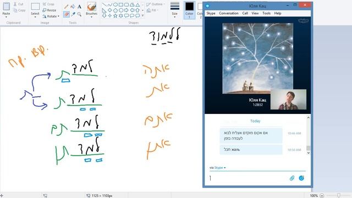The height and width of the screenshot is (198, 352).
Task: Pick the Triangle shape
Action: pyautogui.click(x=137, y=4)
